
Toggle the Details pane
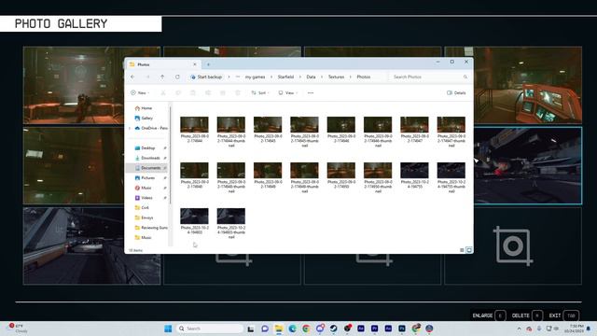(456, 93)
